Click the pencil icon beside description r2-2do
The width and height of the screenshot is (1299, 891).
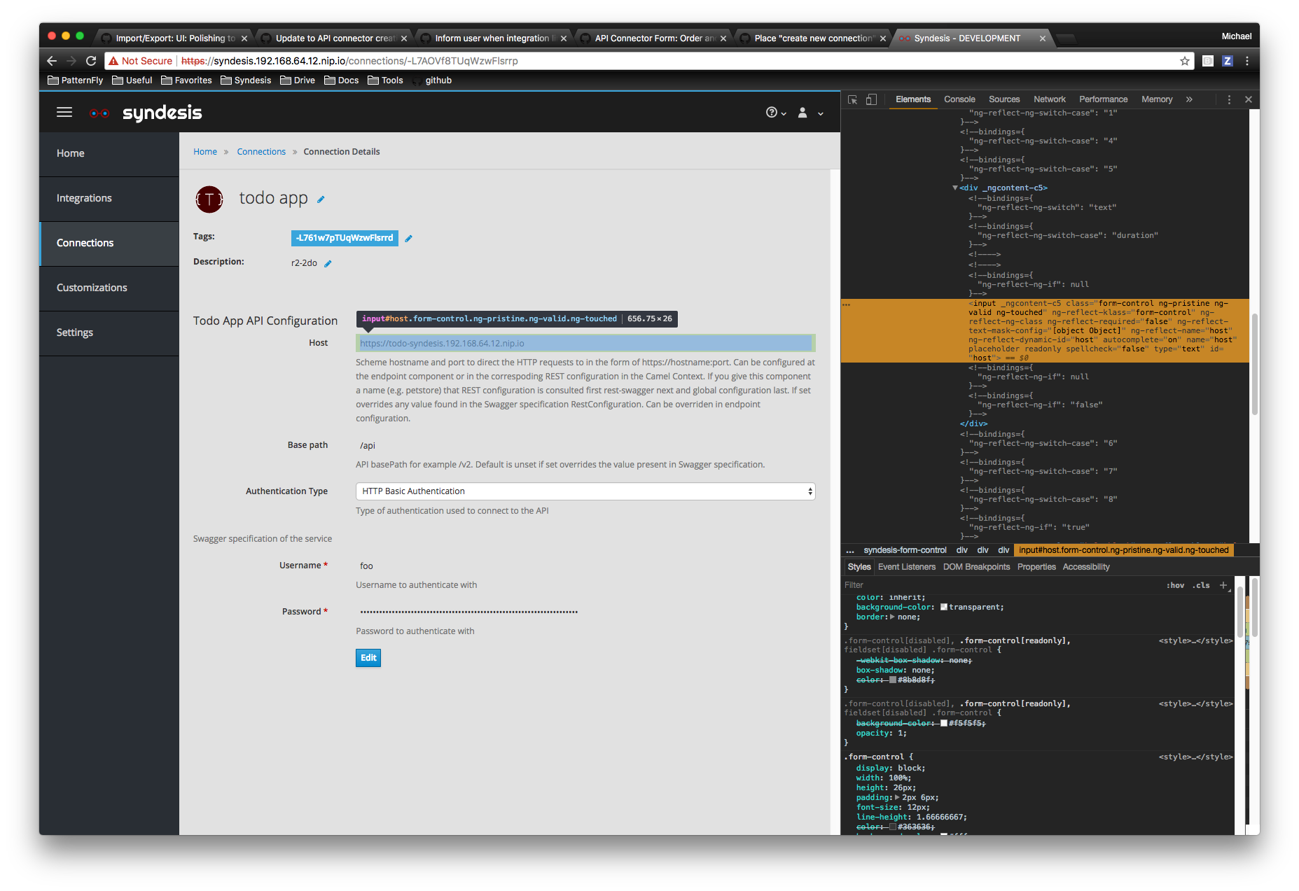328,264
